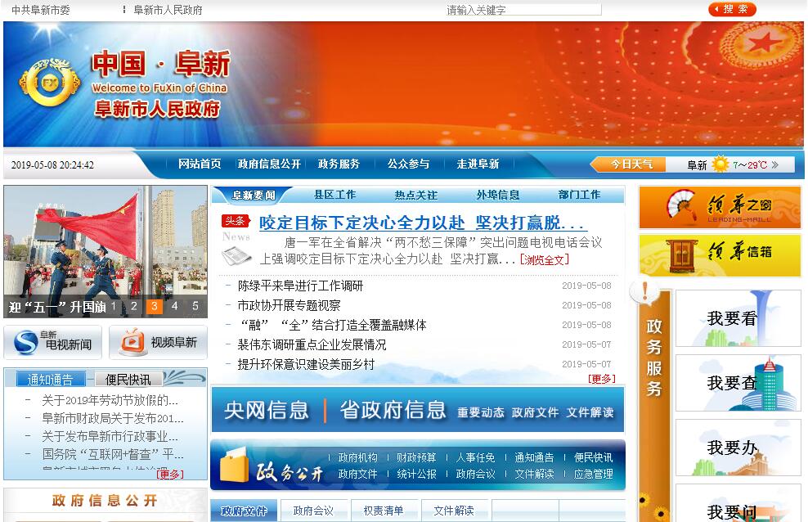Screen dimensions: 808x522
Task: Open 浏览全文 to read full article
Action: (x=544, y=260)
